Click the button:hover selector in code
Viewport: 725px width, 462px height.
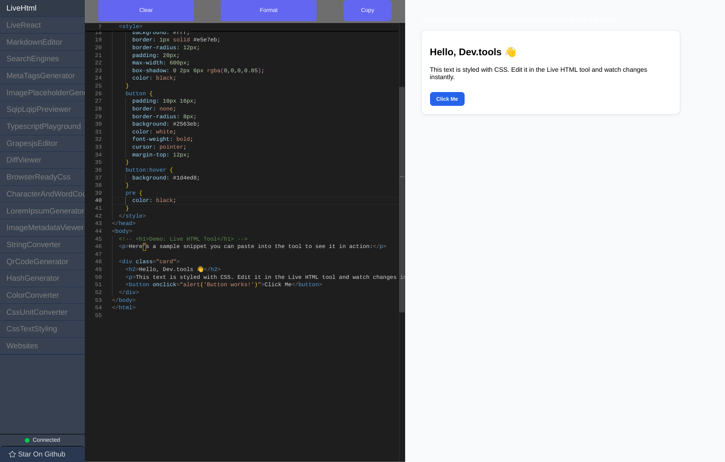coord(146,170)
